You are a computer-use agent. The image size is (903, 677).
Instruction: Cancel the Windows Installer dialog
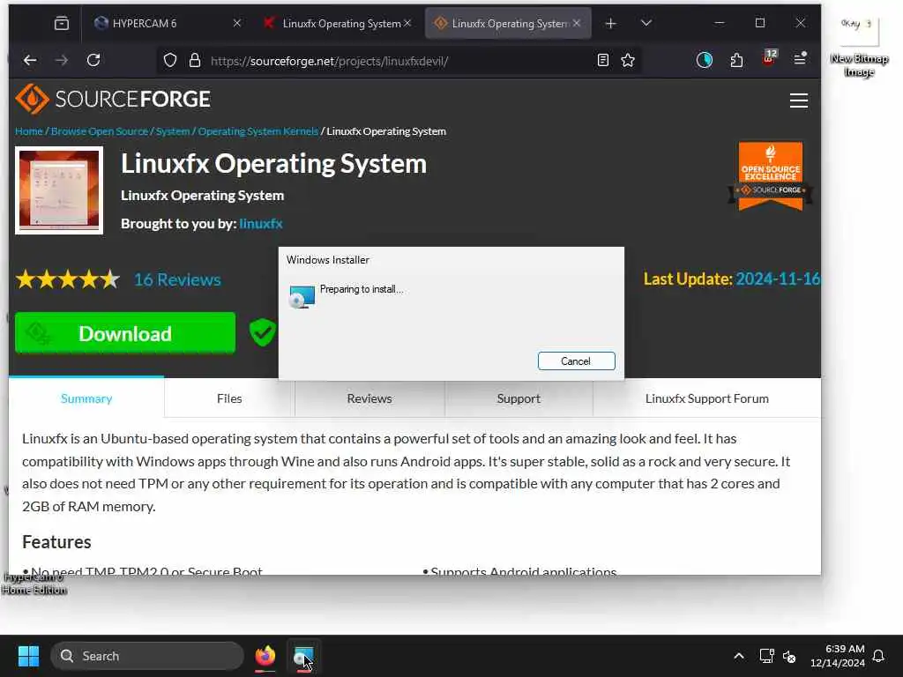(x=577, y=361)
